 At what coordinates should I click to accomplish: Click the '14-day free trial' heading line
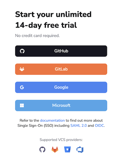(46, 25)
